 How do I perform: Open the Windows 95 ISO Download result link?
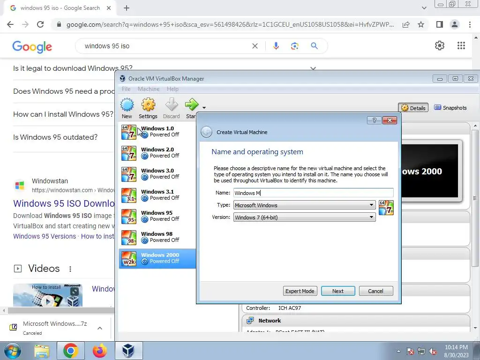coord(64,203)
